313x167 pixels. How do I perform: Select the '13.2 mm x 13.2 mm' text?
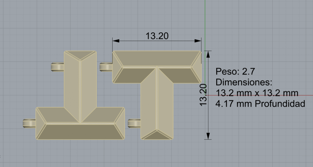257,93
